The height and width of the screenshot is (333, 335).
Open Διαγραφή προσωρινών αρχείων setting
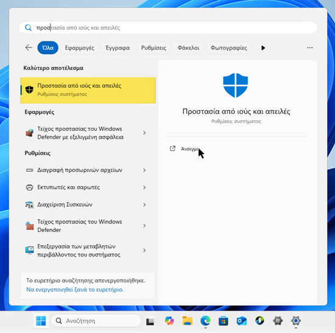point(88,170)
